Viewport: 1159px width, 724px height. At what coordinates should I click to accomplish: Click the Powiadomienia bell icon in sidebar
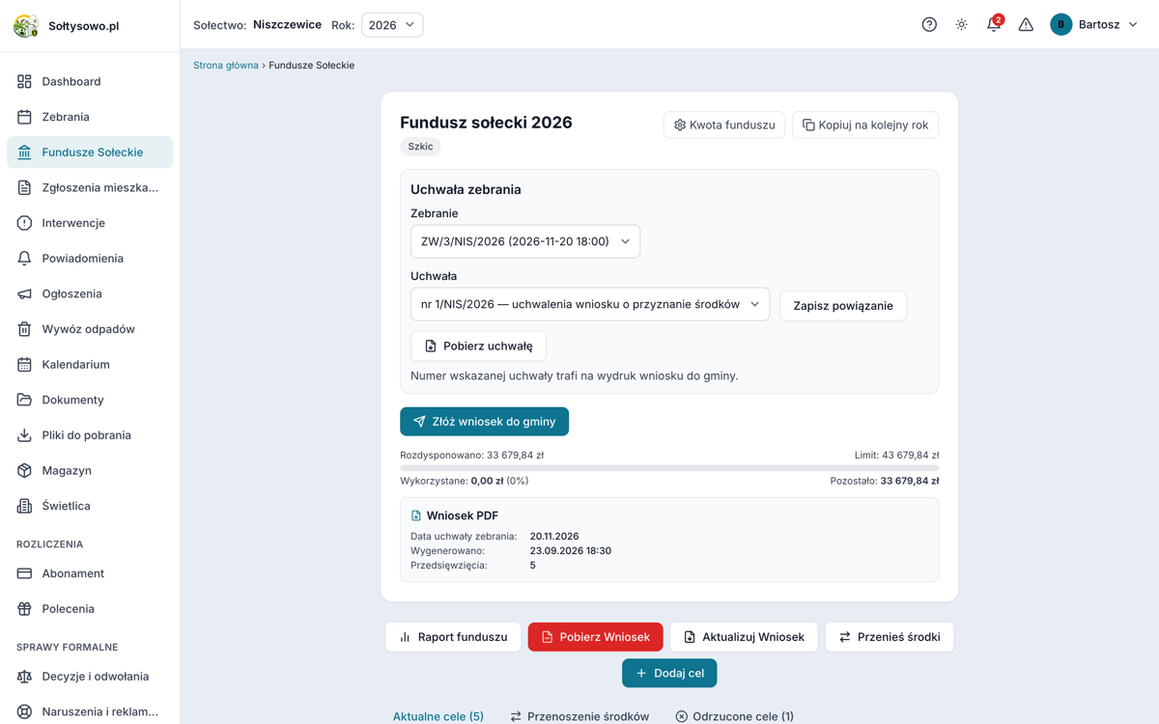pos(24,258)
